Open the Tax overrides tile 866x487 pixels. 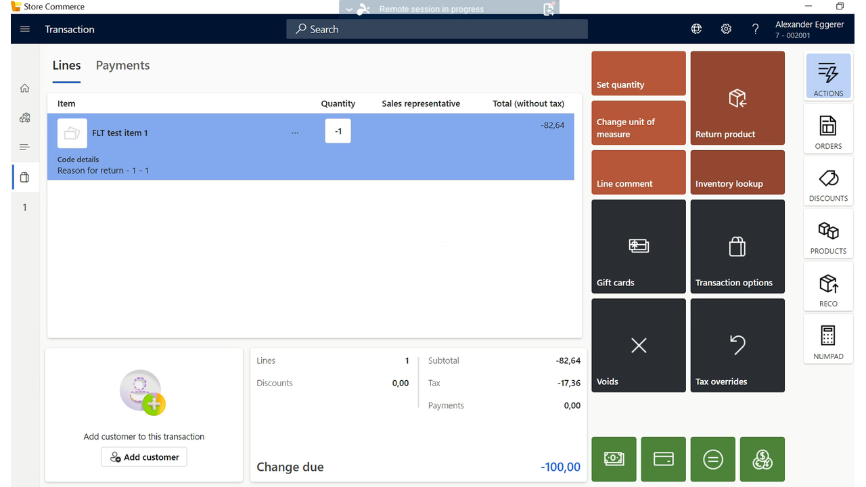point(737,345)
